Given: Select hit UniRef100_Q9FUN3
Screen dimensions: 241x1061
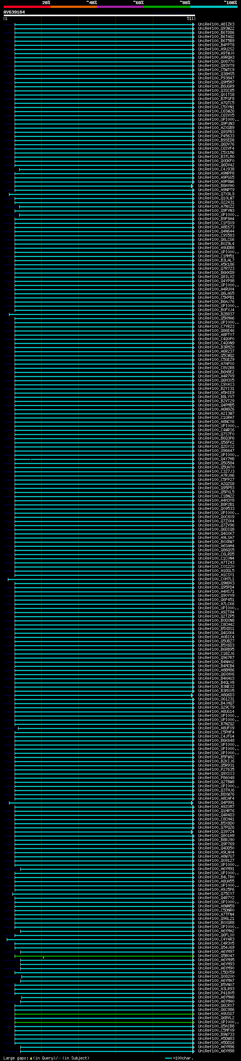Looking at the screenshot, I should click(x=216, y=123).
